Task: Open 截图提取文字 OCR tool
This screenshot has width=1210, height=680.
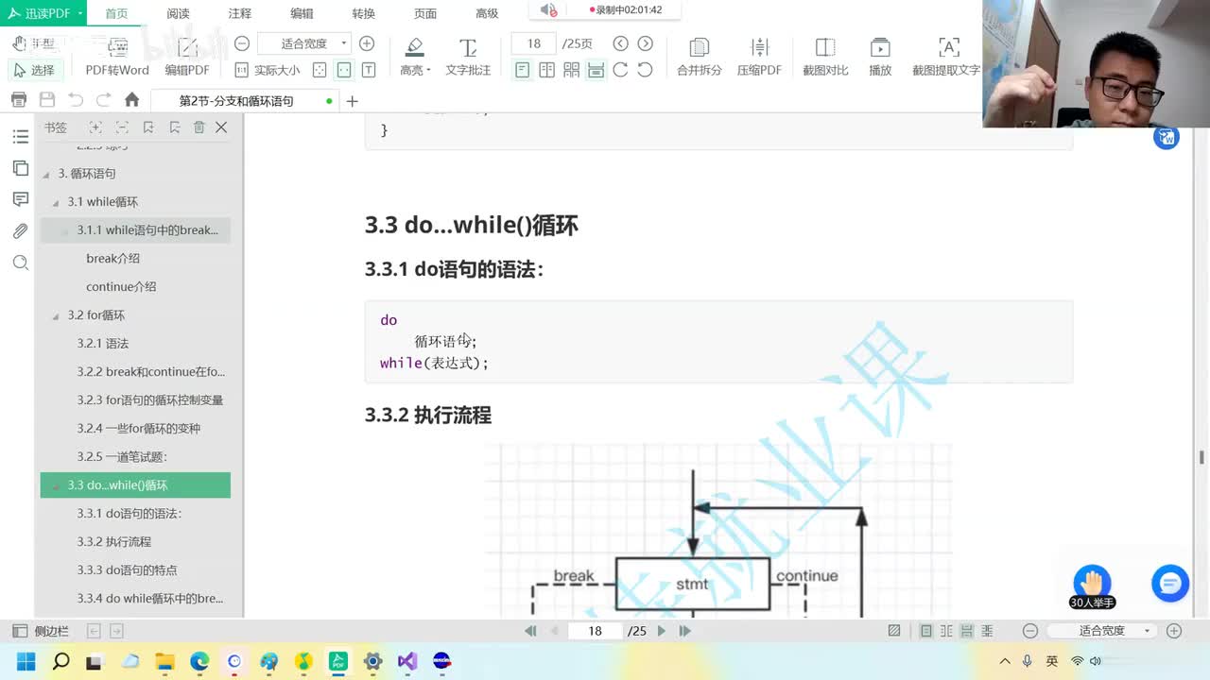Action: (946, 58)
